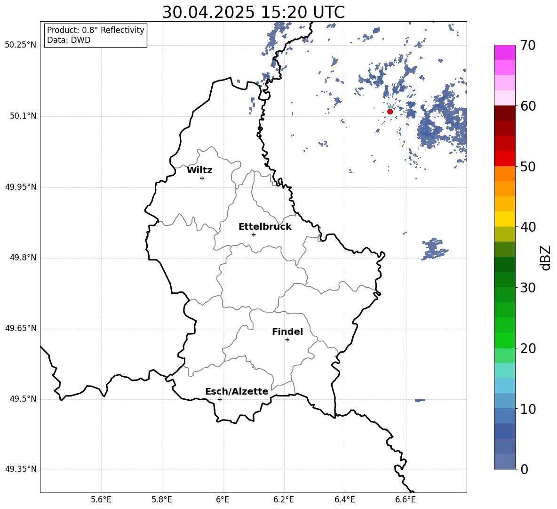
Task: Click the dark green colorbar segment near 30
Action: click(504, 280)
